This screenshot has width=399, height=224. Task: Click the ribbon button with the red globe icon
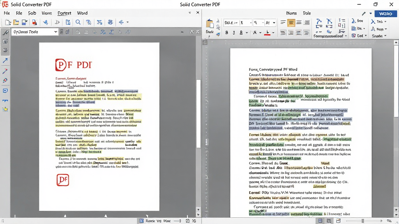pos(359,36)
